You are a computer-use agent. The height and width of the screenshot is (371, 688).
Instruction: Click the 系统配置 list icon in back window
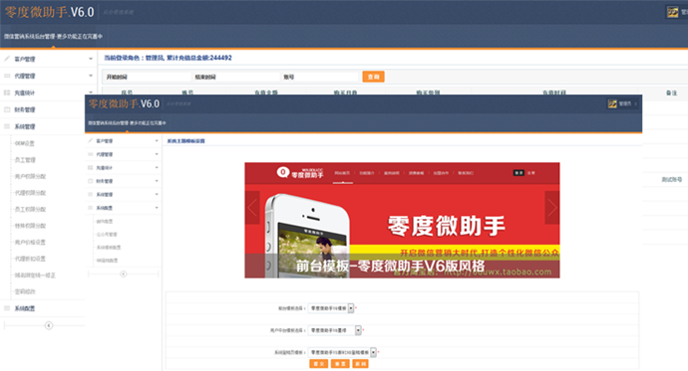[x=7, y=308]
